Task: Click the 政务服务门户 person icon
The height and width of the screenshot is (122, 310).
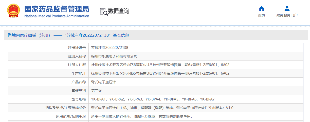Action: (x=287, y=8)
